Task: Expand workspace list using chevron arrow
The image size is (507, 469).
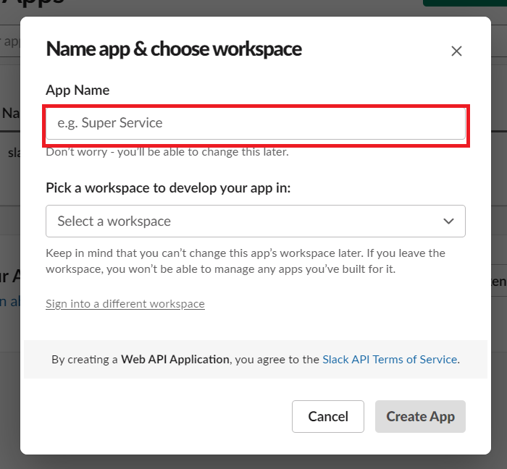Action: pyautogui.click(x=448, y=221)
